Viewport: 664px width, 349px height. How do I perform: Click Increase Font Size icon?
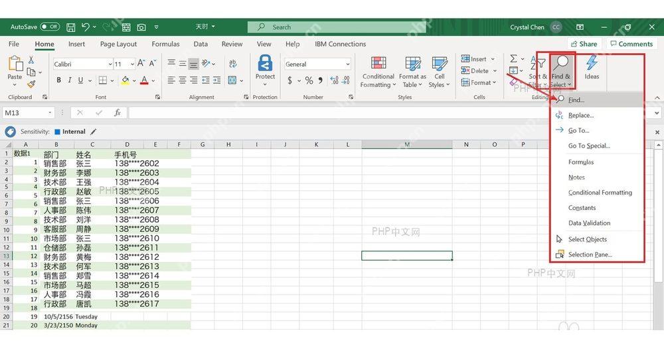click(141, 64)
